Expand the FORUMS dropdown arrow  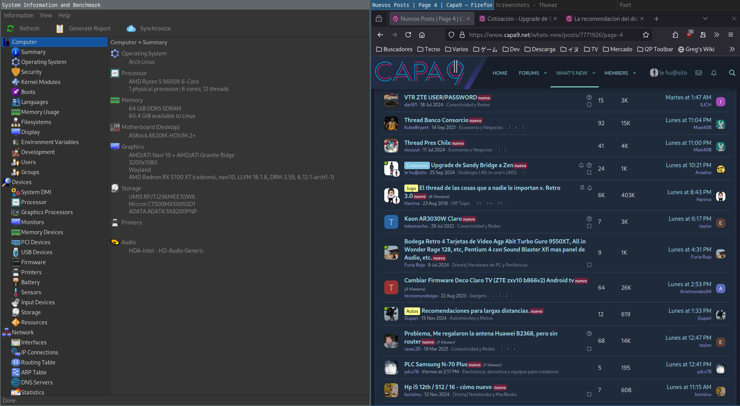tap(545, 73)
